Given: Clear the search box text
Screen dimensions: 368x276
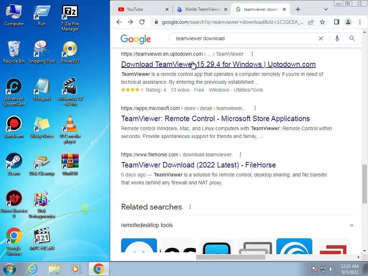Looking at the screenshot, I should tap(321, 38).
